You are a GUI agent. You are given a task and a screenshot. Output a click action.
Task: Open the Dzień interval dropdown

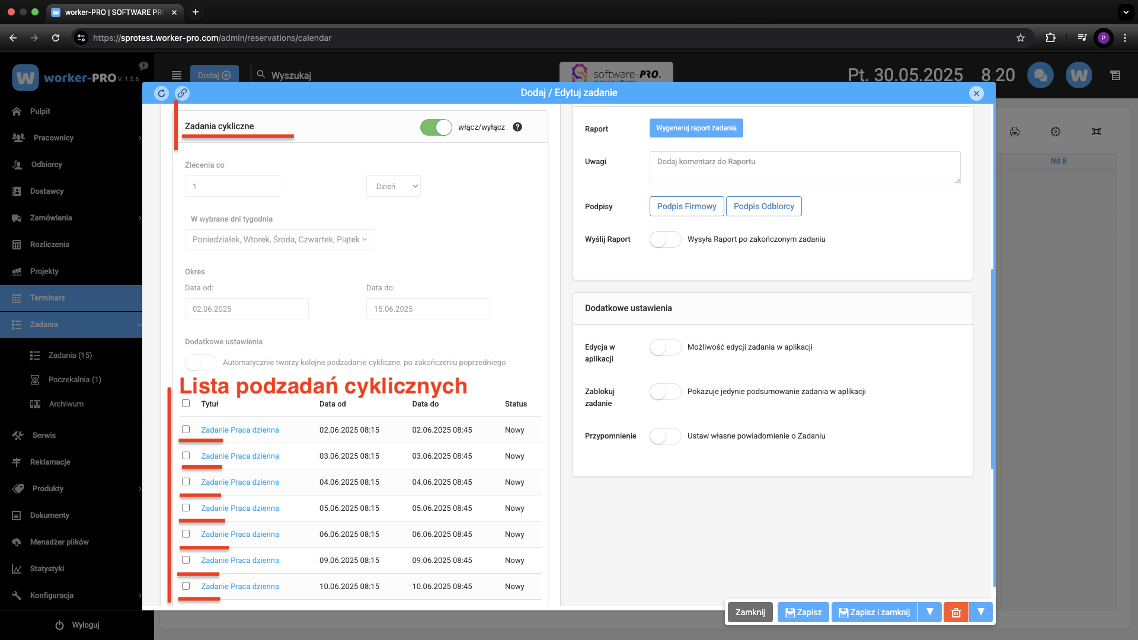tap(394, 186)
